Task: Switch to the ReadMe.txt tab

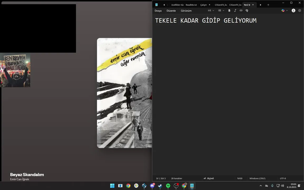Action: 191,5
